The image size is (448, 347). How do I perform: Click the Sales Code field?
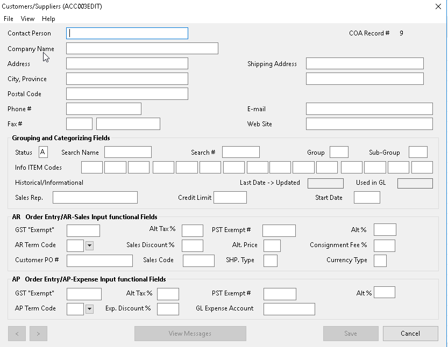click(199, 261)
